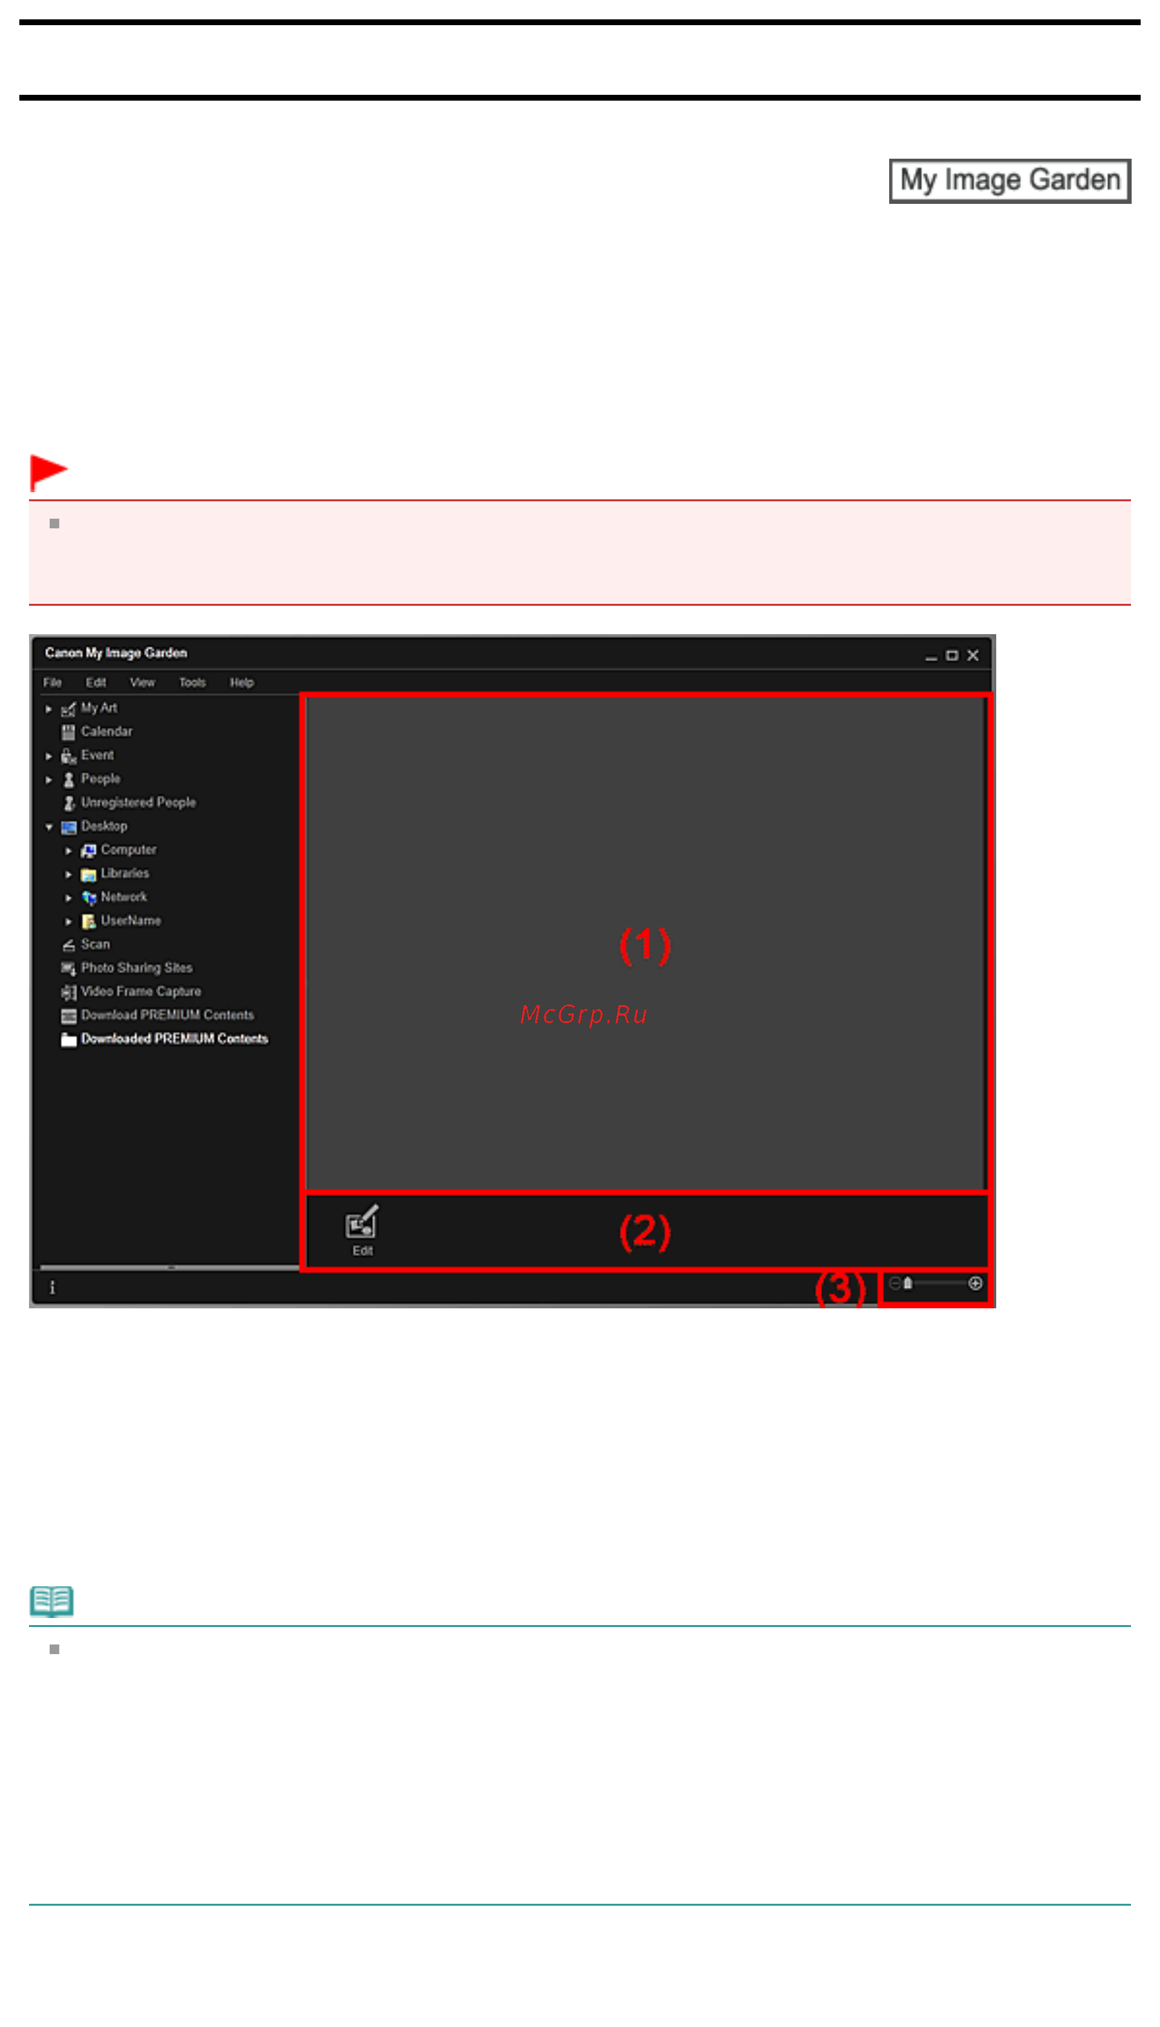Click the My Image Garden boxed label
This screenshot has height=2027, width=1160.
(x=1010, y=181)
